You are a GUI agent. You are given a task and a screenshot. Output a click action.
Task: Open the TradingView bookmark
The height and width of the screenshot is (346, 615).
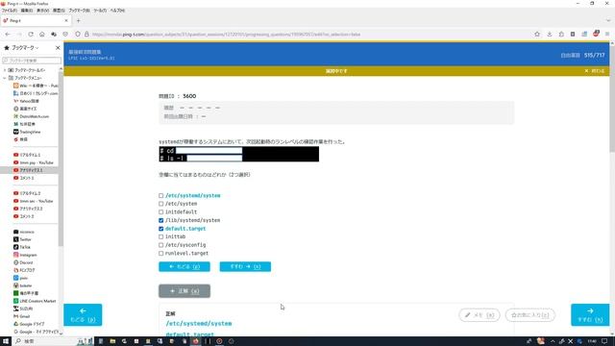pos(27,132)
